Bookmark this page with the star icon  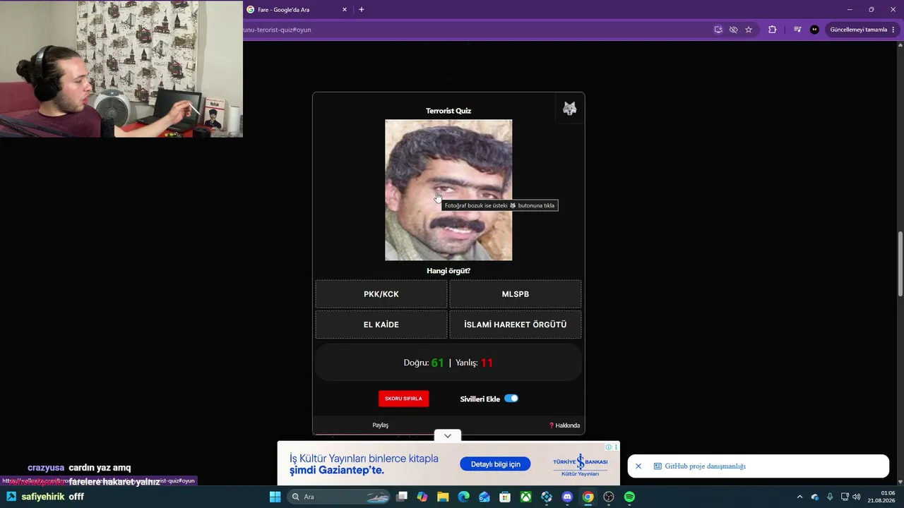749,30
